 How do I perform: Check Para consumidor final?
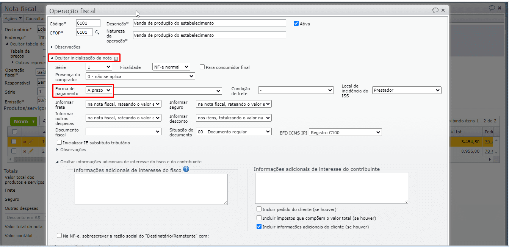[202, 67]
